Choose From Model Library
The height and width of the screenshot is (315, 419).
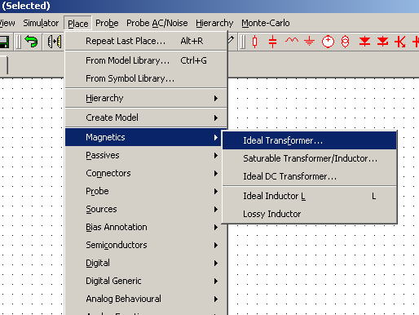[146, 60]
